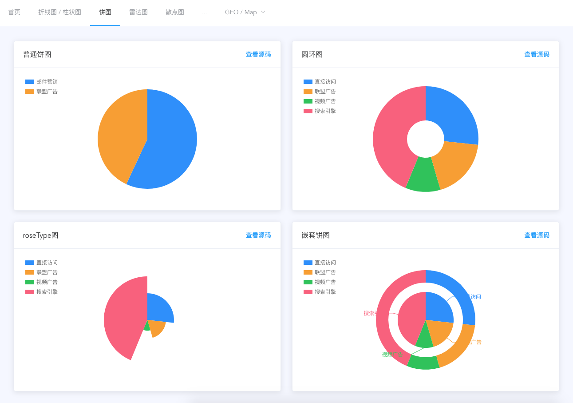The height and width of the screenshot is (403, 573).
Task: Toggle 联盟广告 legend in 嵌套饼图
Action: [x=320, y=272]
